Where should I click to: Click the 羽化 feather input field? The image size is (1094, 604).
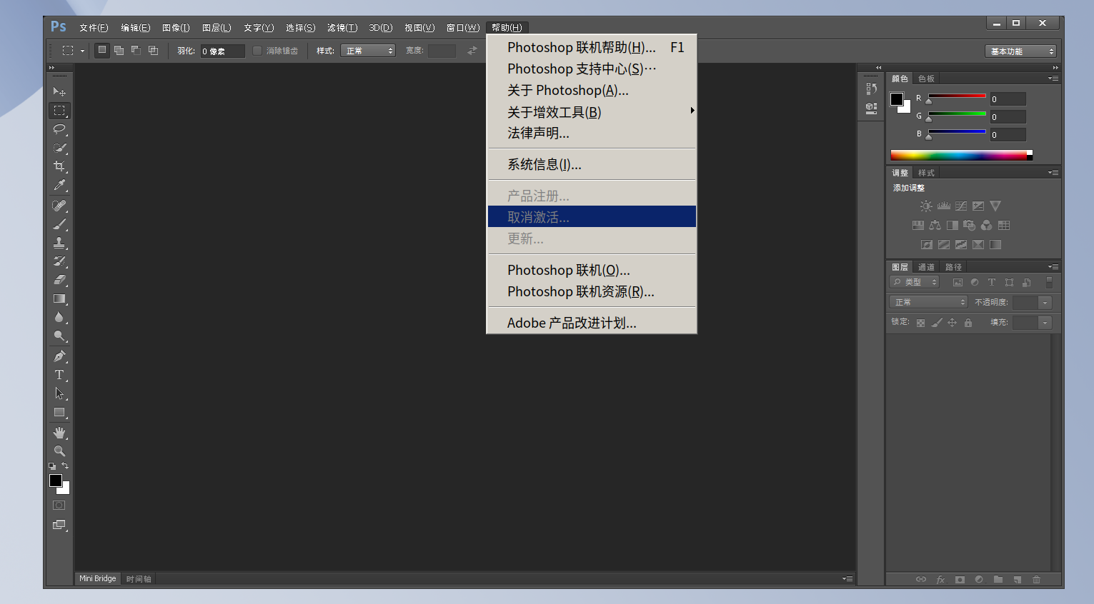coord(222,51)
